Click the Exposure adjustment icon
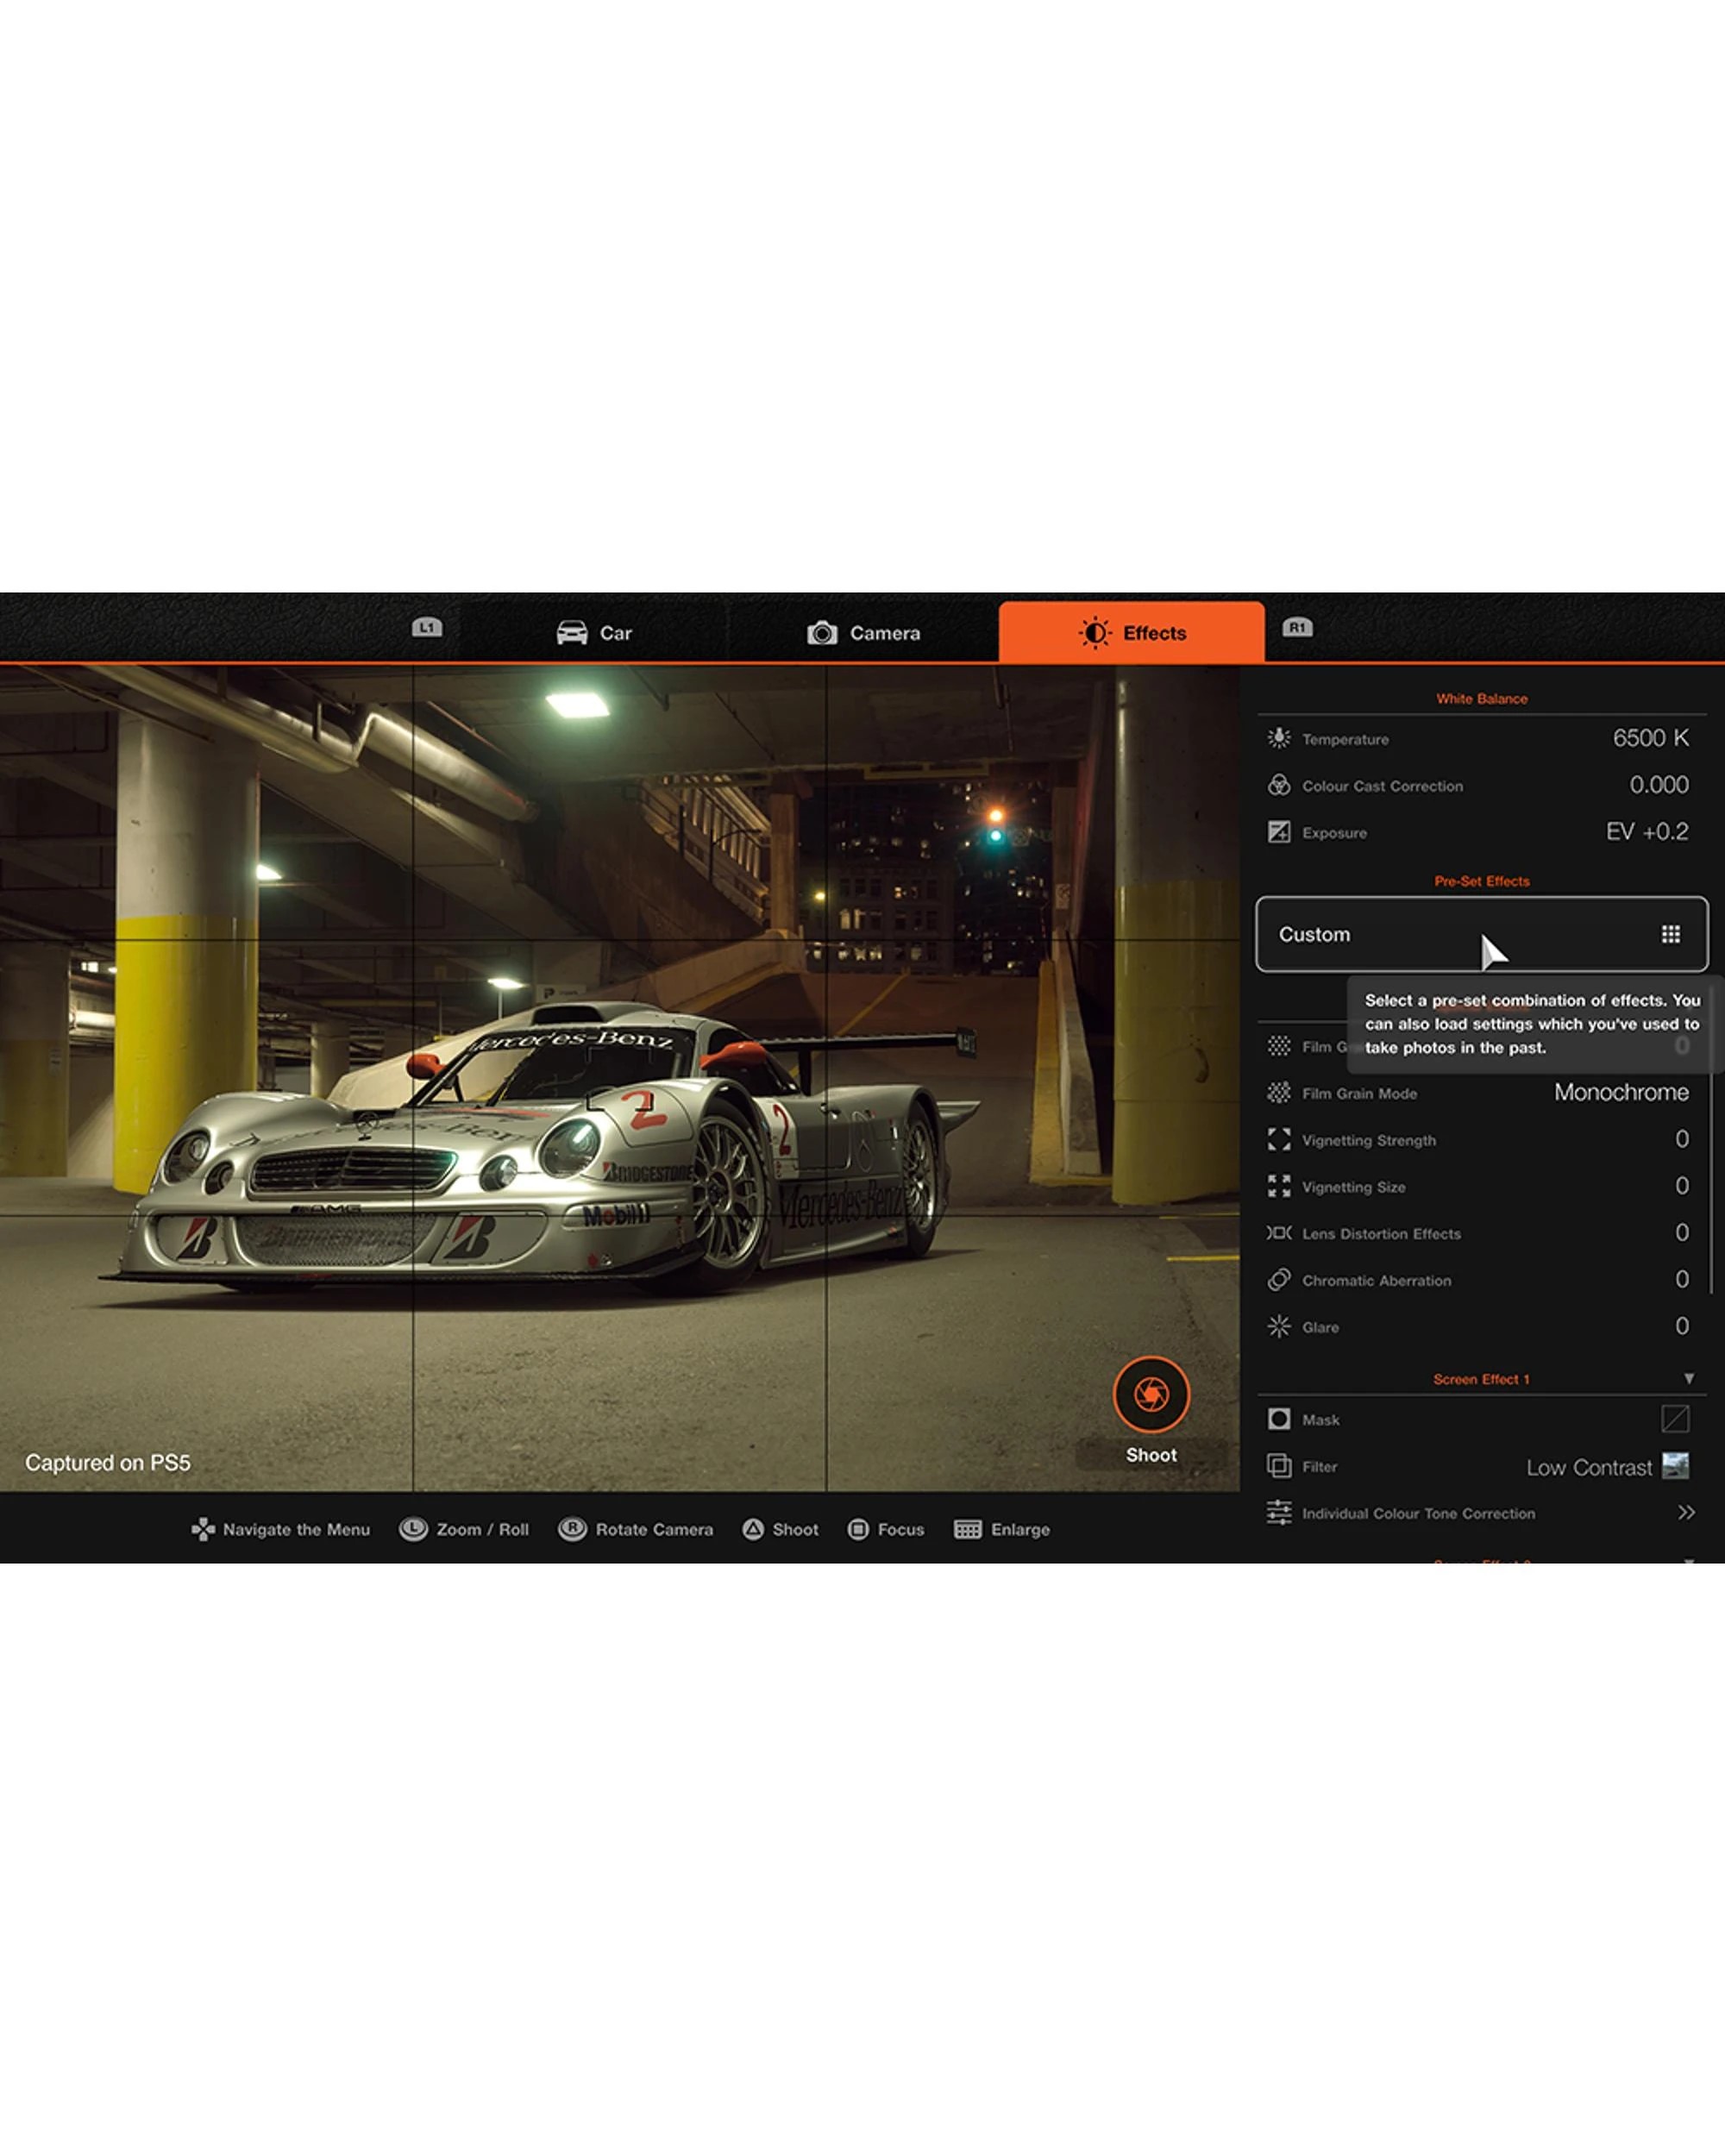Screen dimensions: 1725x2156 click(x=1281, y=833)
